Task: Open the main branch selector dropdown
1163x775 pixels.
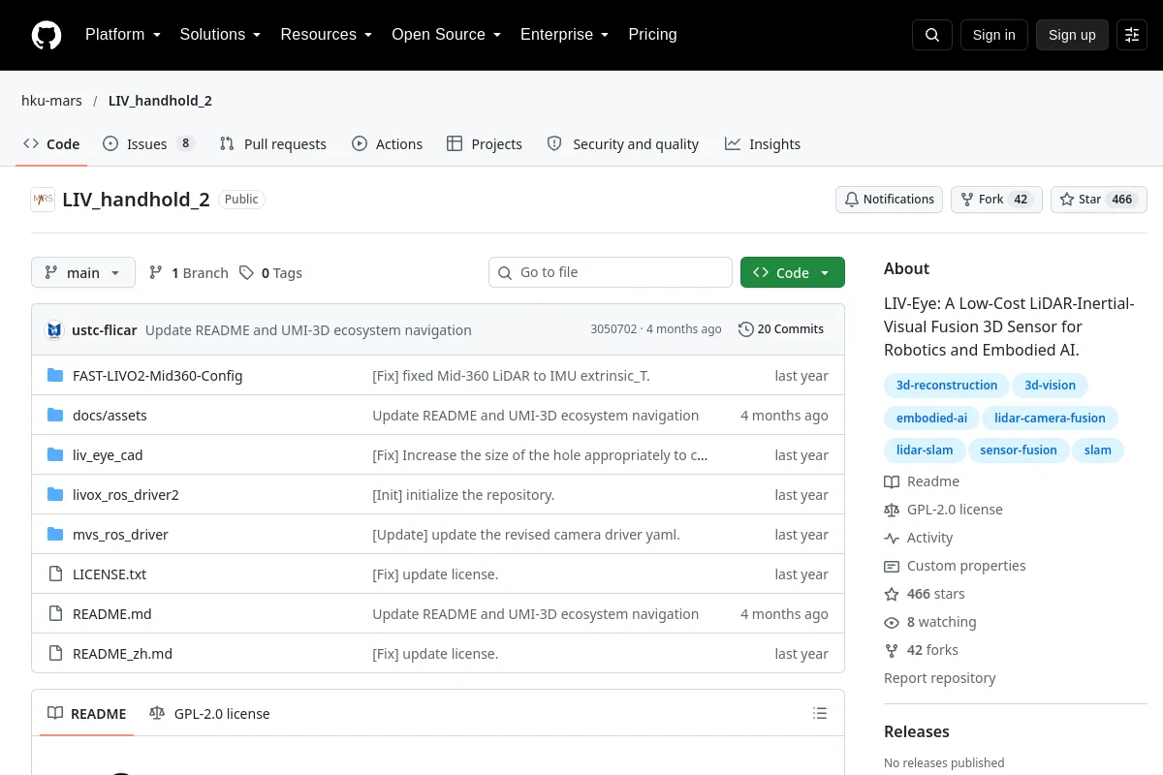Action: pyautogui.click(x=83, y=273)
